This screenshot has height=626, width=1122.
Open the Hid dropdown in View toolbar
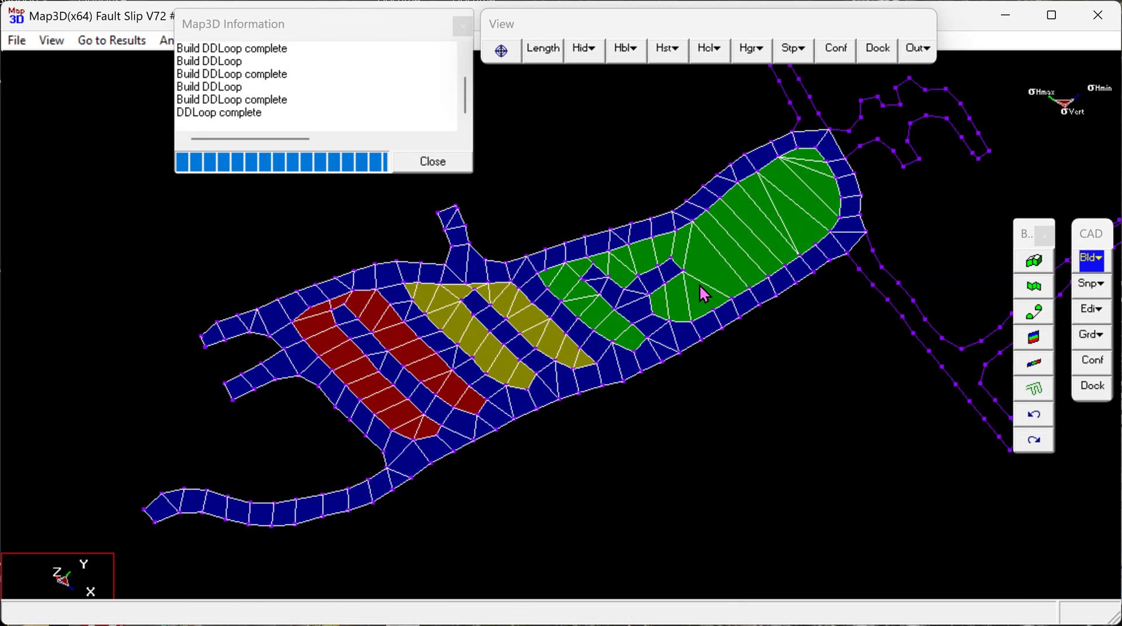coord(584,48)
